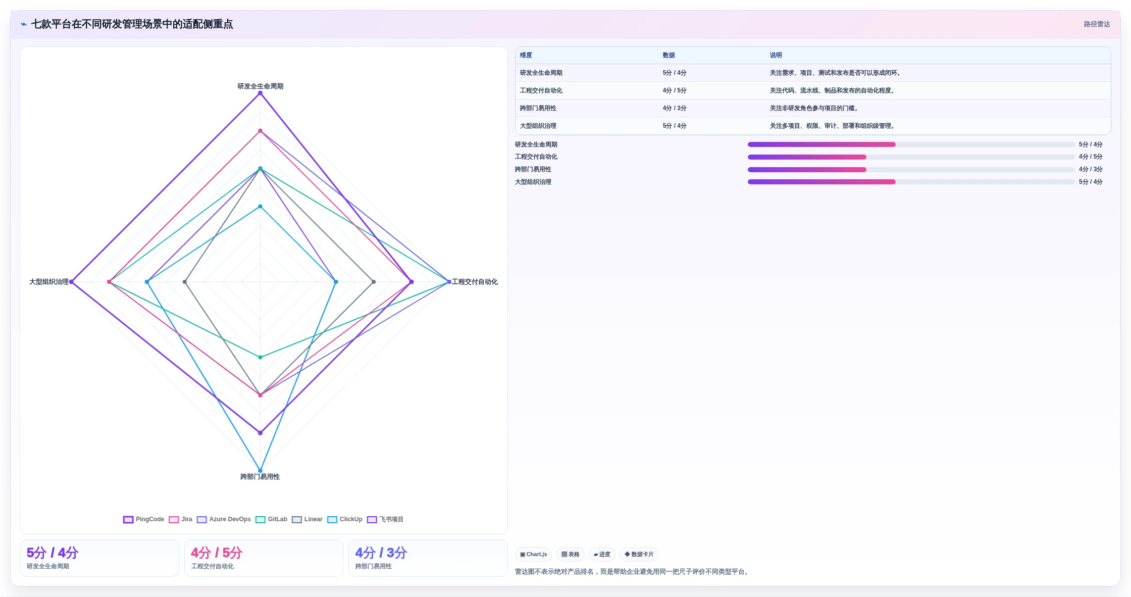The image size is (1131, 597).
Task: Click the 数据 column header
Action: point(669,55)
